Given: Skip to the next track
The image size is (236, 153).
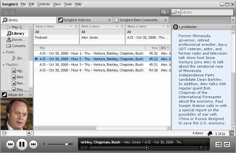Looking at the screenshot, I should tap(33, 144).
